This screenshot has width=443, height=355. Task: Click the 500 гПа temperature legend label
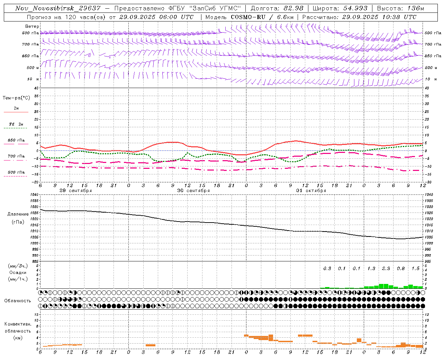[x=16, y=172]
